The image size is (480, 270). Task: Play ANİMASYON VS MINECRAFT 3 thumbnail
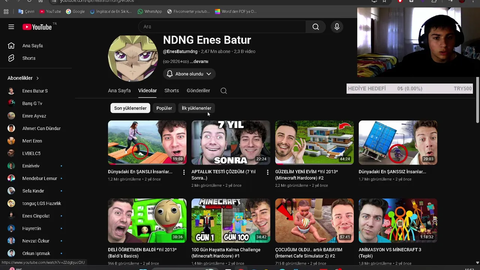398,220
